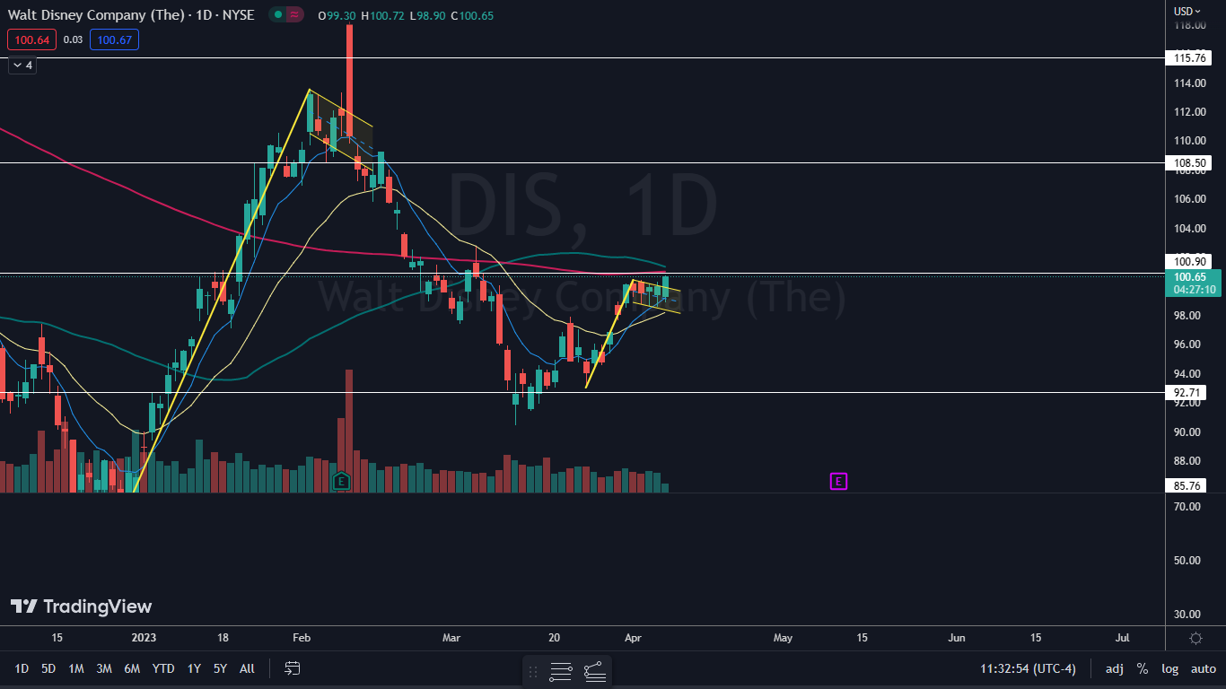Click the 114.00 price scale value
The height and width of the screenshot is (689, 1226).
click(x=1188, y=83)
